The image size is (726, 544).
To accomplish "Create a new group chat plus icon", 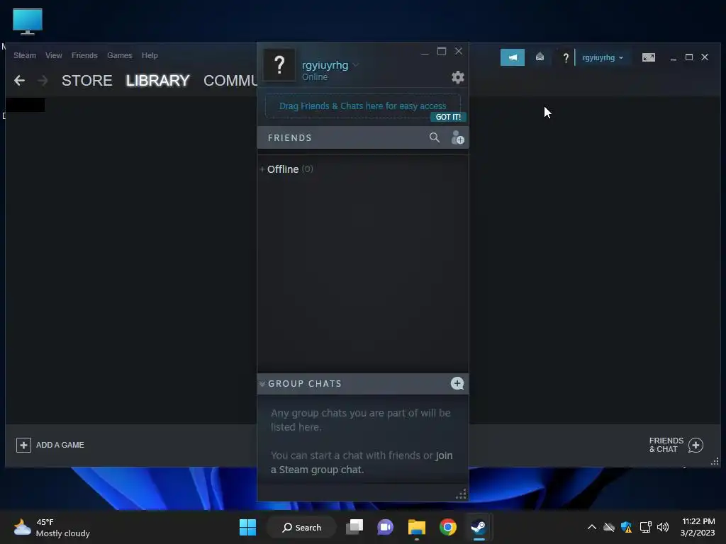I will tap(457, 383).
